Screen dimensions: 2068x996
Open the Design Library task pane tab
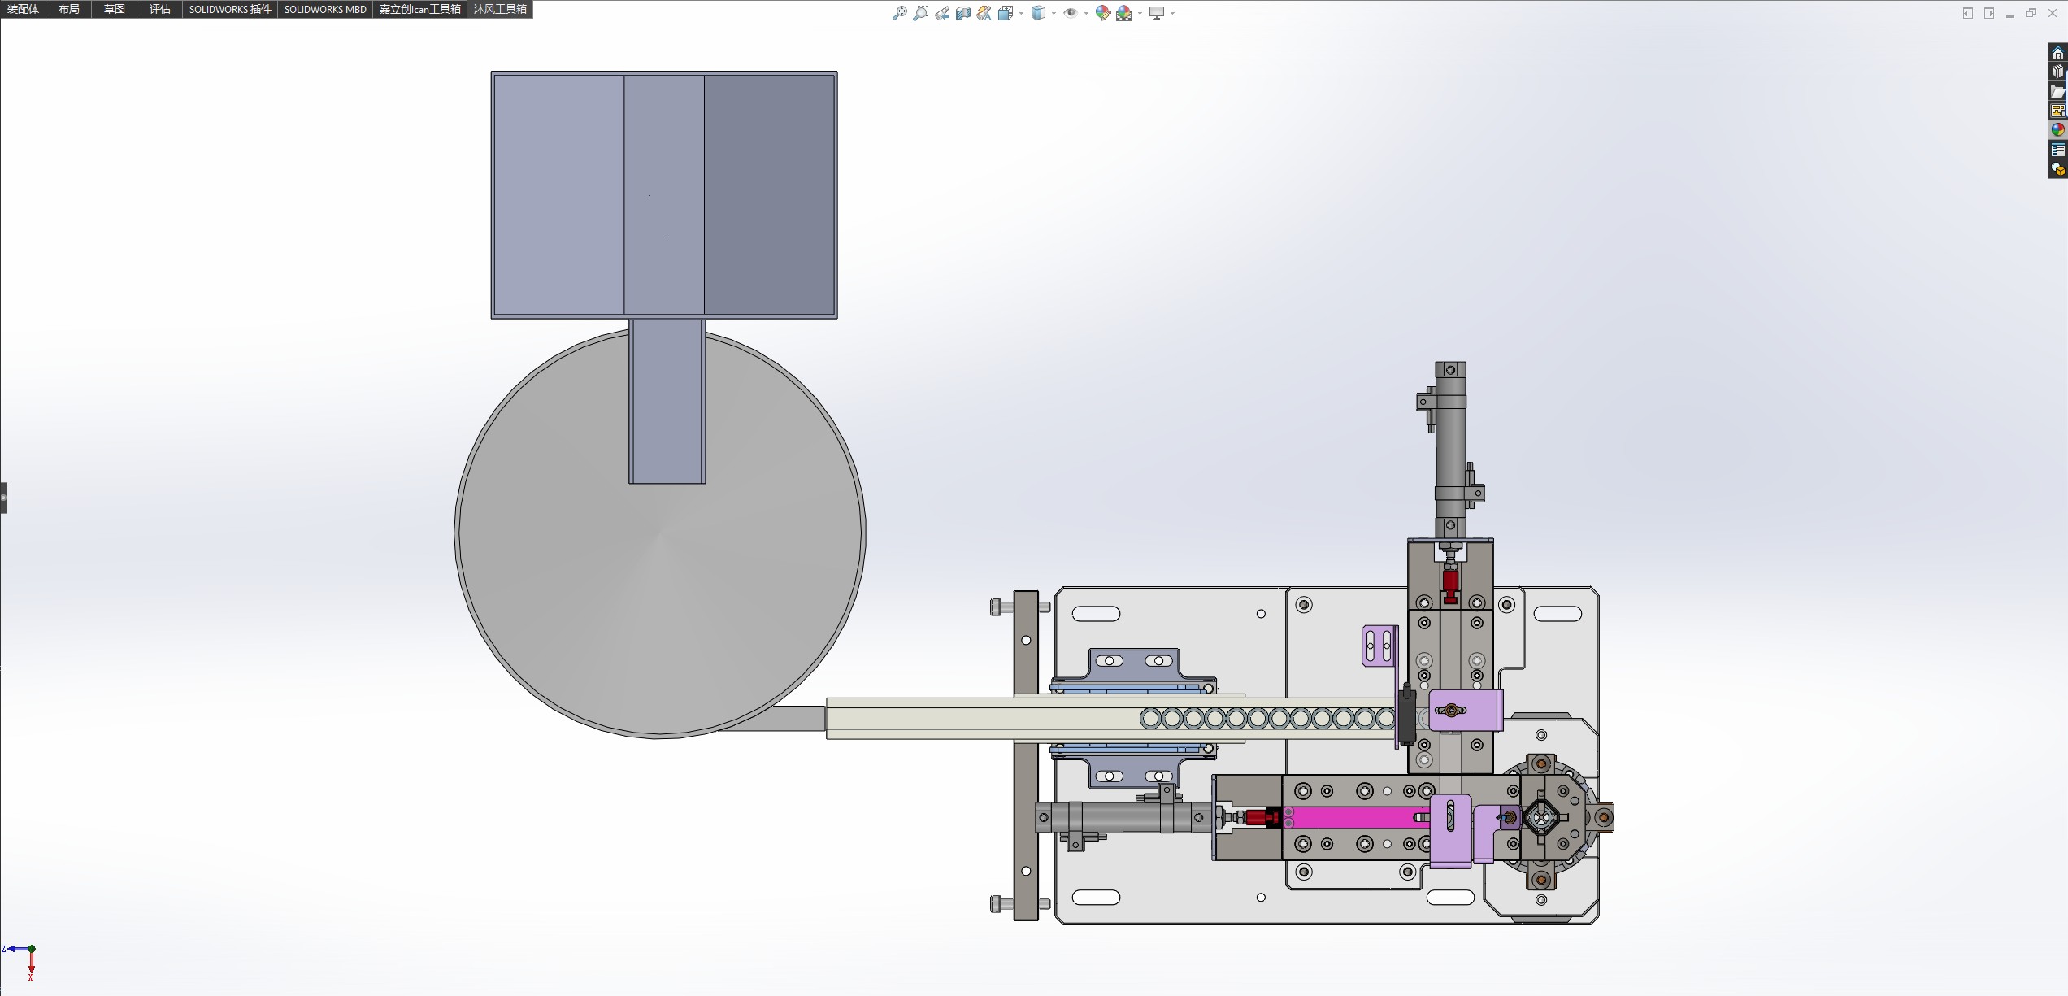pos(2057,72)
